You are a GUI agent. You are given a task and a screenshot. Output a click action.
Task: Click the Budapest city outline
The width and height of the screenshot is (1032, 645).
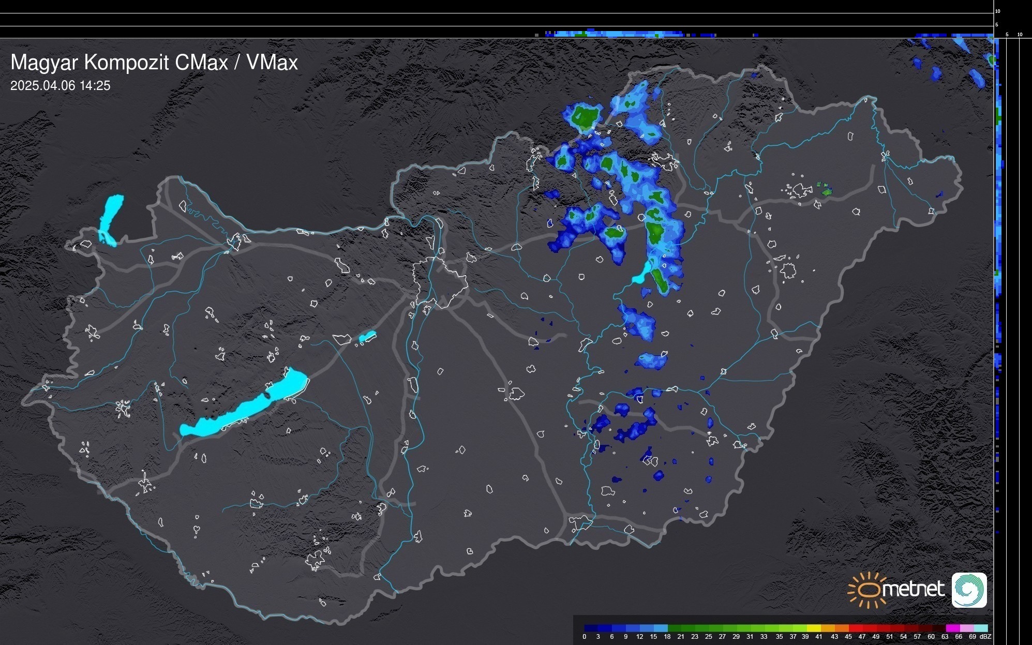(440, 282)
